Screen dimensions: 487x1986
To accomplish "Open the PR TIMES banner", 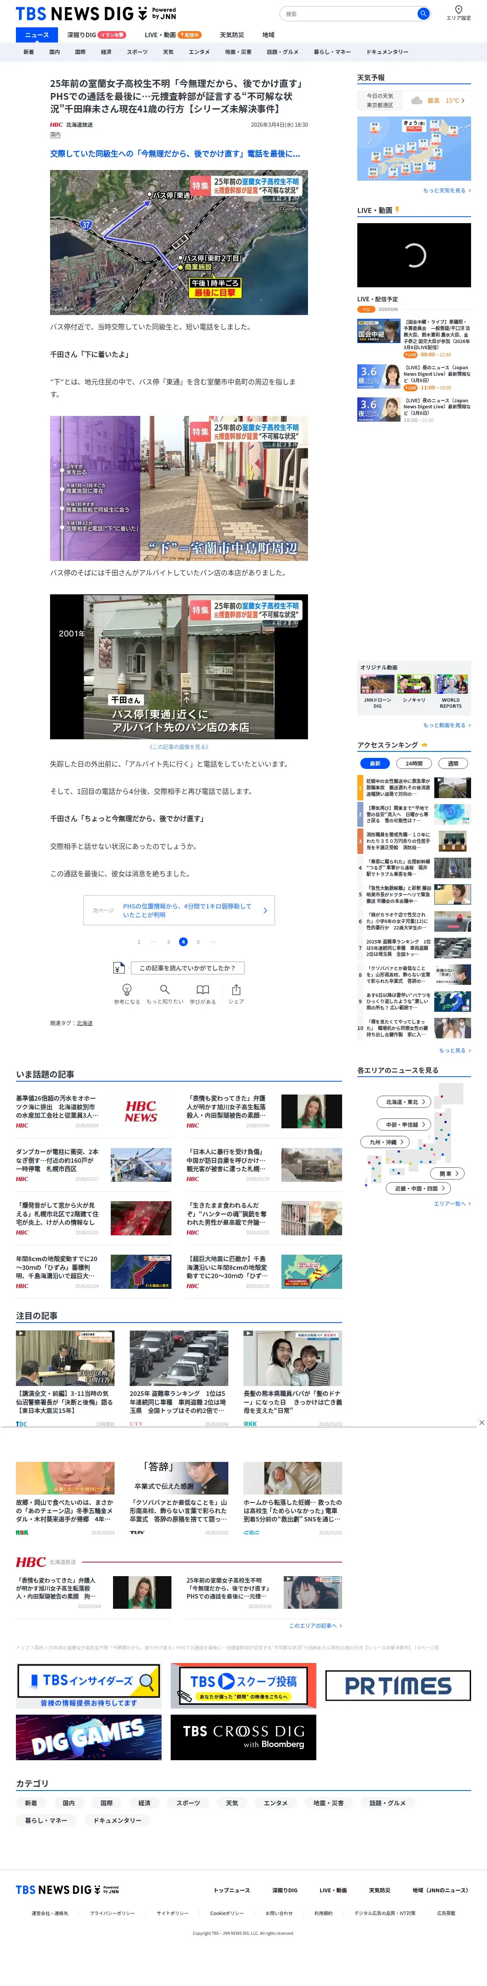I will 397,1685.
